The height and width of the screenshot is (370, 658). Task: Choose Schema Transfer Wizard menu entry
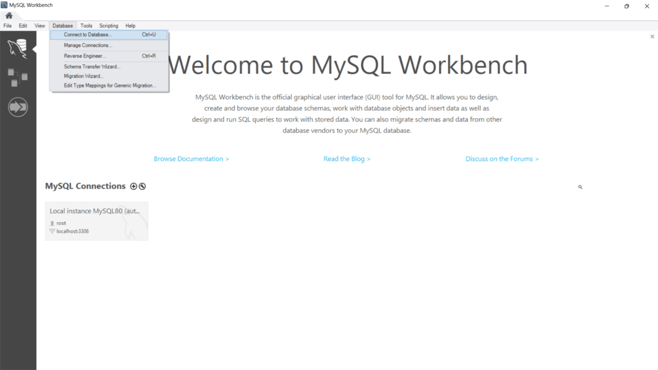[x=109, y=67]
